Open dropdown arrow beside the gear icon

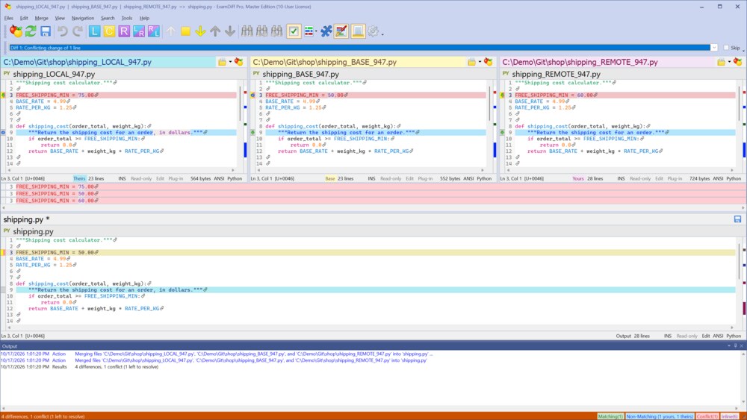point(382,34)
